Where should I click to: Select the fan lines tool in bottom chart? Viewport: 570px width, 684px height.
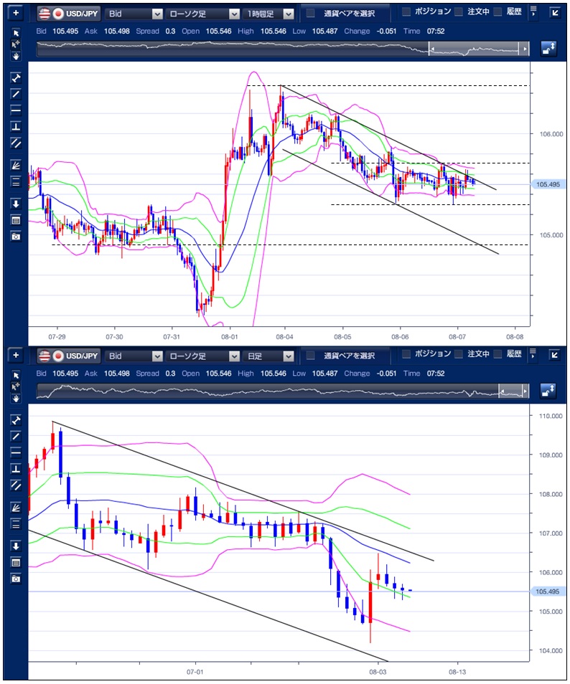[x=16, y=506]
